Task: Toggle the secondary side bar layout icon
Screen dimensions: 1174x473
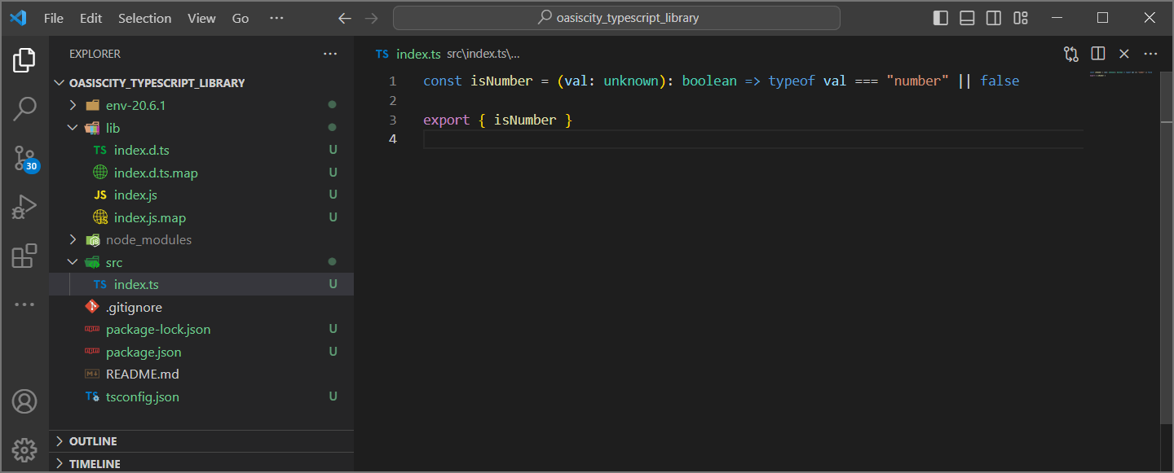Action: (x=994, y=18)
